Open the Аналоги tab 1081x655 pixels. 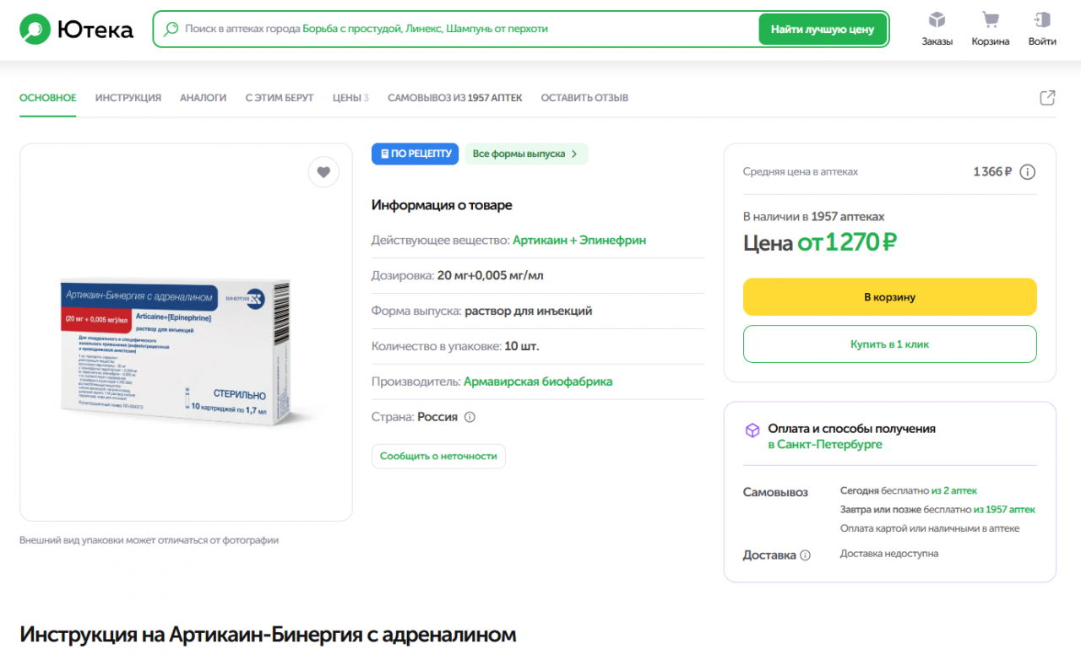pyautogui.click(x=203, y=98)
